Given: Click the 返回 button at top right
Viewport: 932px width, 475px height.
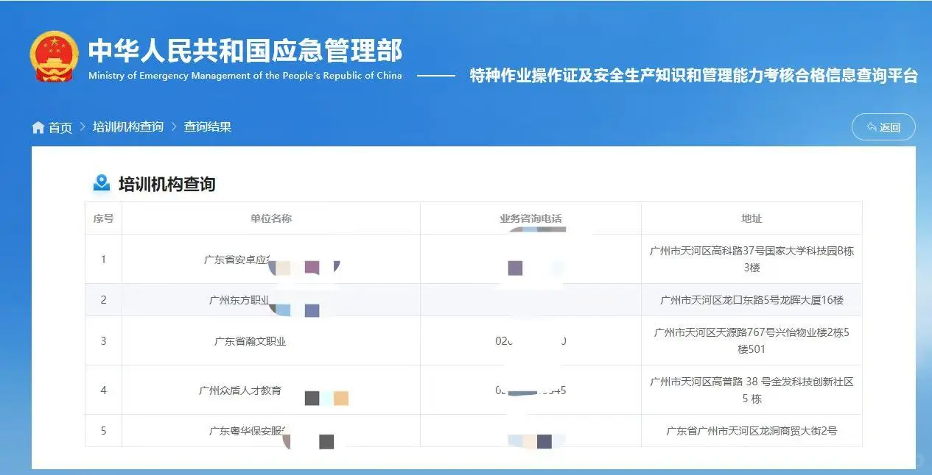Looking at the screenshot, I should (x=883, y=126).
